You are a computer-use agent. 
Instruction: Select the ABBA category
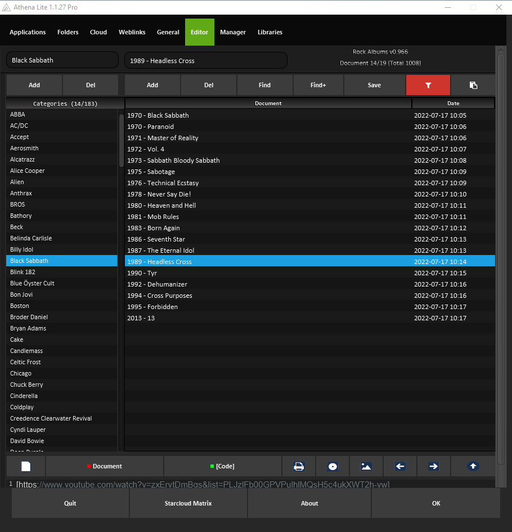click(x=62, y=114)
